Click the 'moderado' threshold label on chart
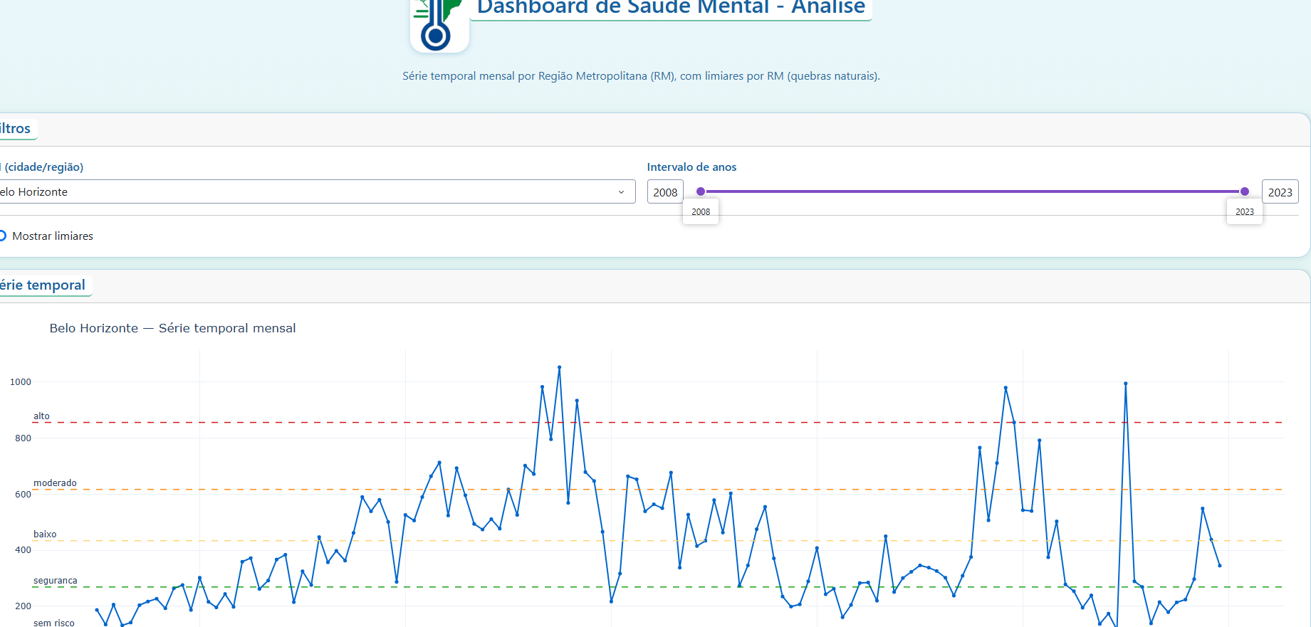The image size is (1311, 627). (55, 483)
